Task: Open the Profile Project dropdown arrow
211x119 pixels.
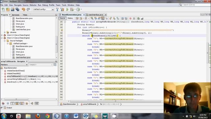Action: [81, 9]
